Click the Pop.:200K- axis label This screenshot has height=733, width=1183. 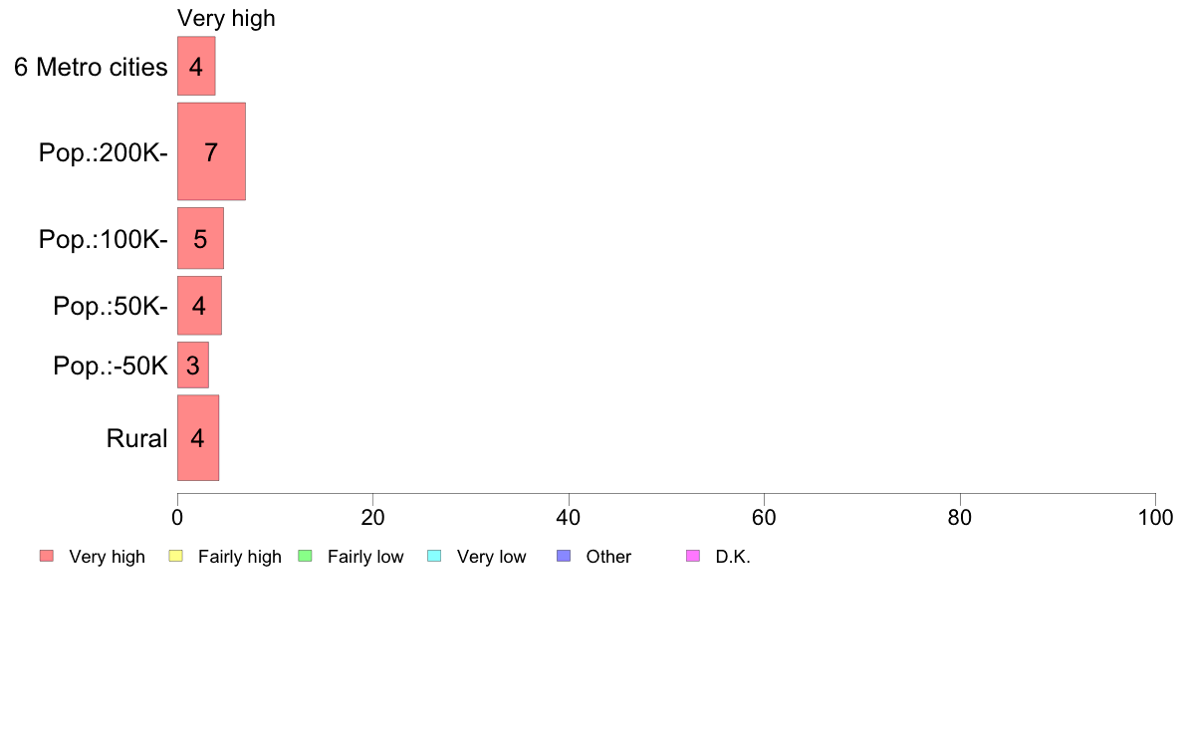(104, 153)
